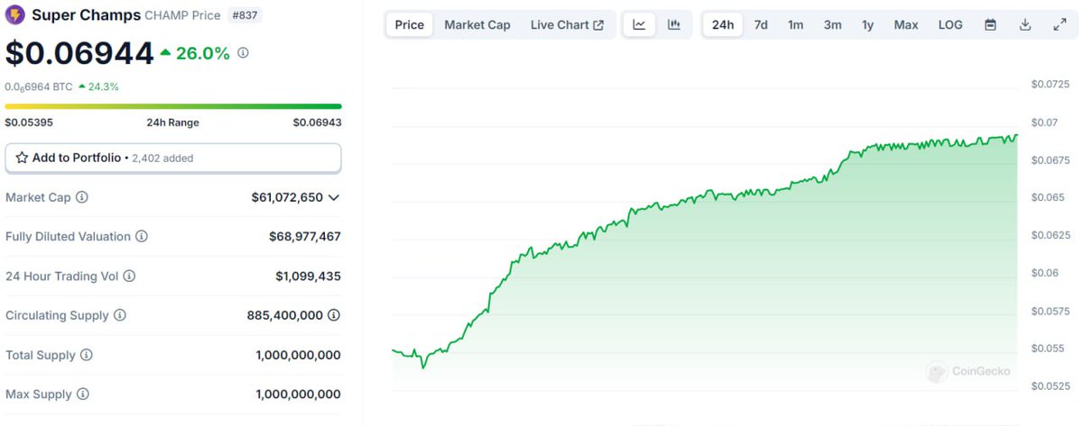
Task: Click the 24h Range progress bar
Action: point(173,106)
